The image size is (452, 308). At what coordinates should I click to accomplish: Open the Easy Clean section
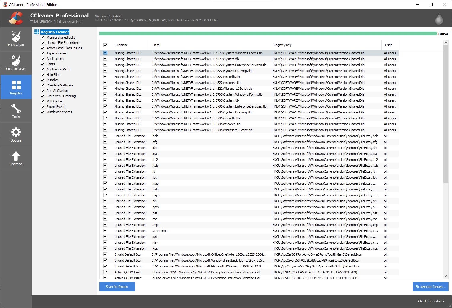(x=16, y=39)
